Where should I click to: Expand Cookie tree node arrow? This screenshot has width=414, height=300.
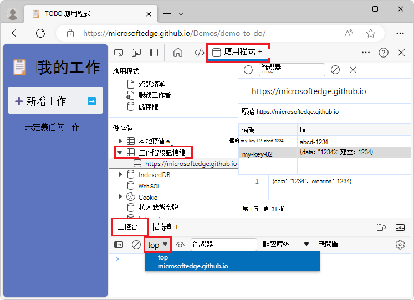pos(120,196)
